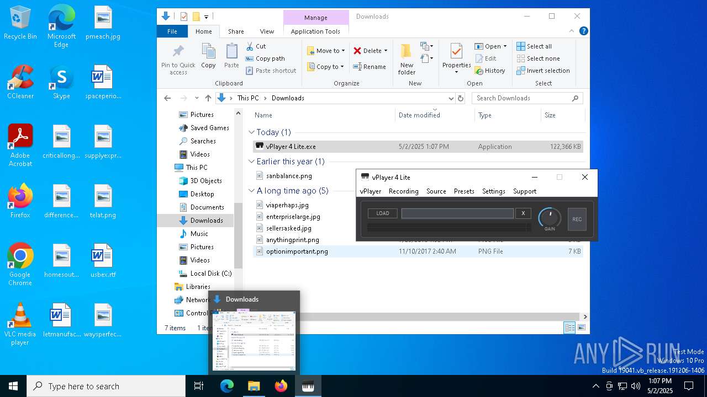Click the LOAD button in vPlayer
707x397 pixels.
click(x=383, y=213)
